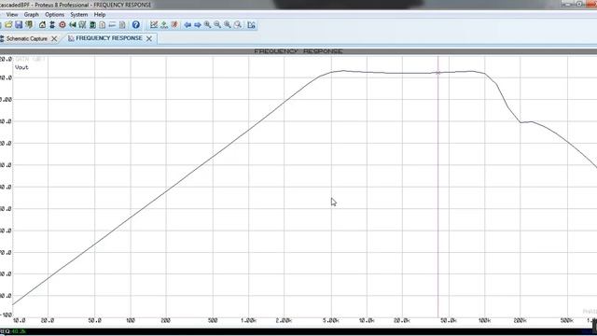597x336 pixels.
Task: Zoom out of the graph
Action: [x=217, y=25]
